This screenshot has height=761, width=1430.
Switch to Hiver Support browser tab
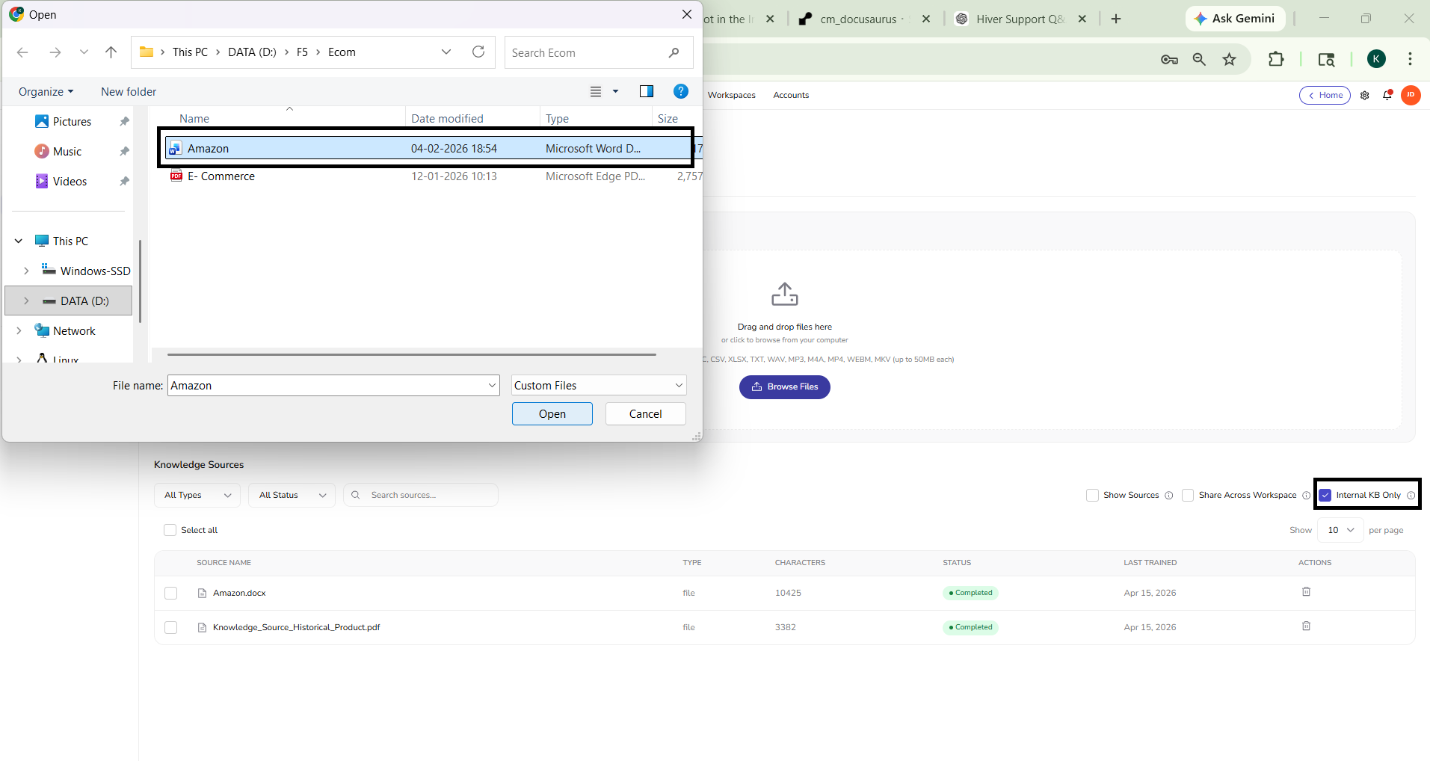pyautogui.click(x=1020, y=19)
